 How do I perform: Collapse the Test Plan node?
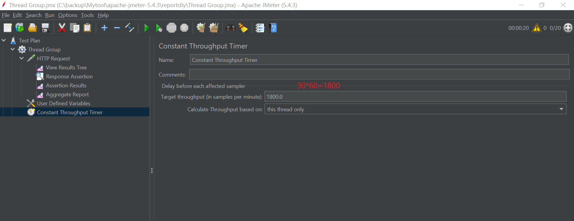4,40
